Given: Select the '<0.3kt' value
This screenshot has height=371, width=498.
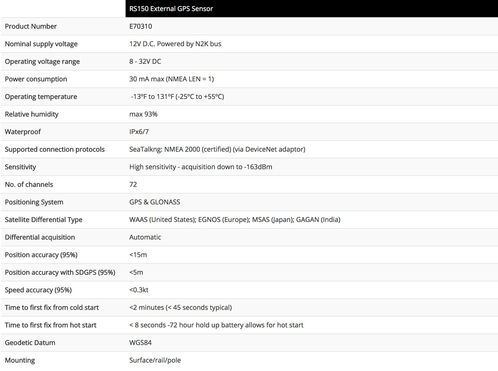Looking at the screenshot, I should coord(139,290).
